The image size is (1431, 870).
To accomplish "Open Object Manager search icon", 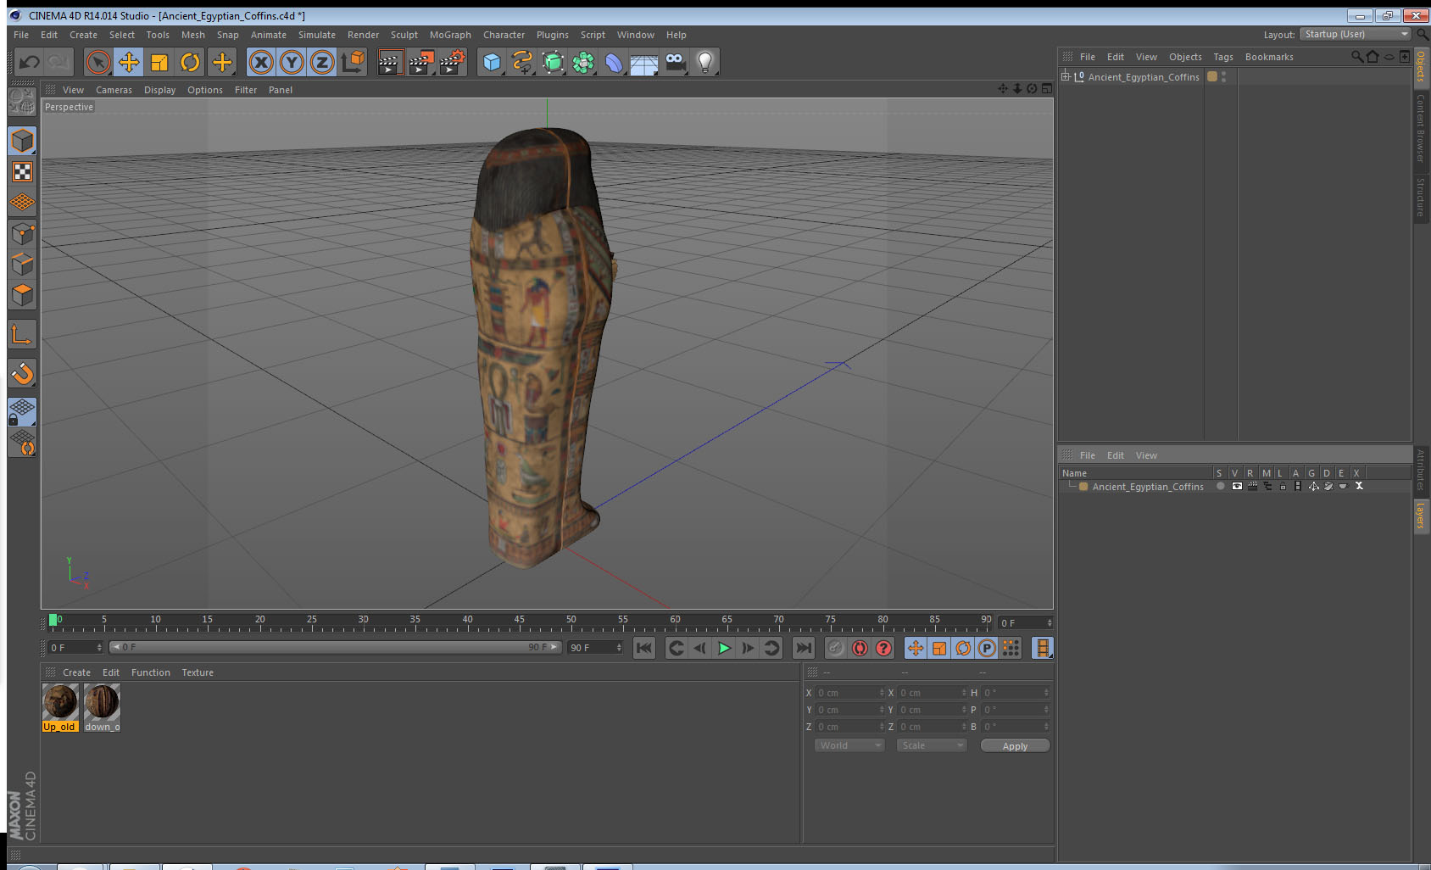I will (1356, 57).
